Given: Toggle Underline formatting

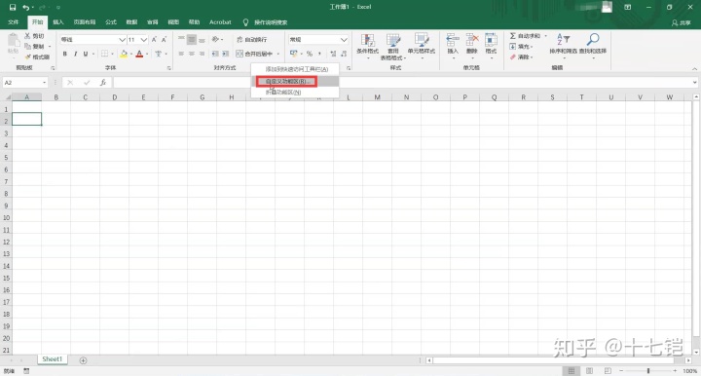Looking at the screenshot, I should 86,54.
